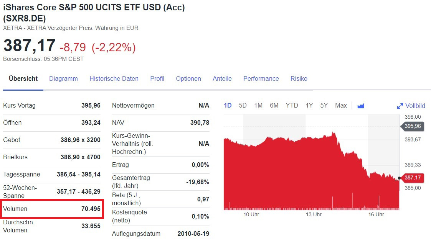Select the Übersicht tab
431x245 pixels.
coord(23,78)
